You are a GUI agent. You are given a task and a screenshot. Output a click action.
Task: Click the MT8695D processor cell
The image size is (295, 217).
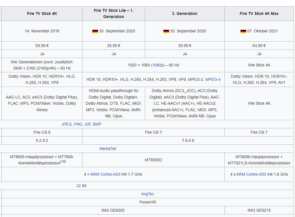tap(154, 160)
